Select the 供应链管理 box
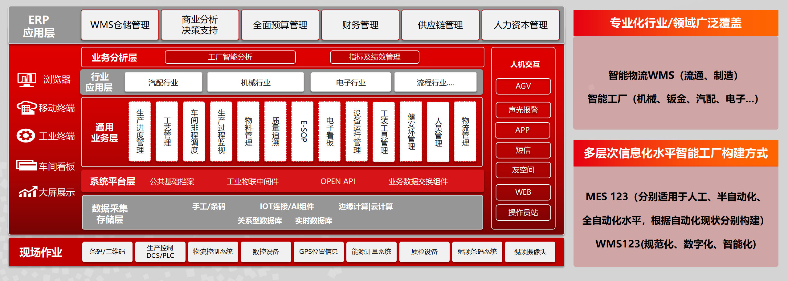Viewport: 788px width, 281px height. [x=440, y=25]
